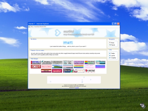Click the trans flag striped badge

(x=68, y=67)
